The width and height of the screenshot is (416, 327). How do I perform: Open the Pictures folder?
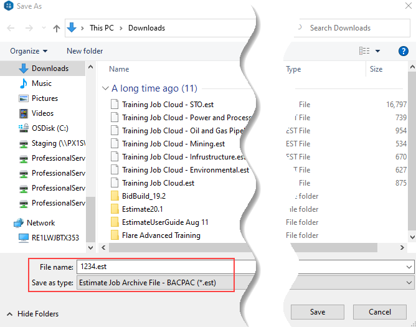point(45,98)
